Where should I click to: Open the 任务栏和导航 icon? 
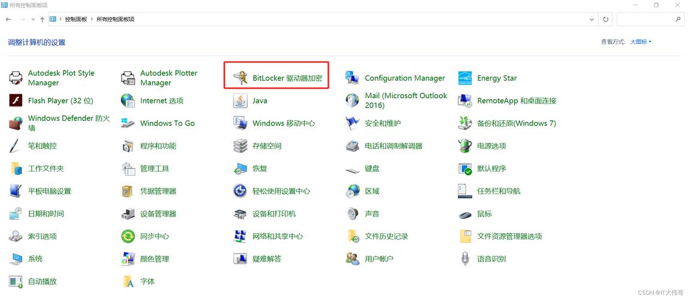tap(465, 191)
